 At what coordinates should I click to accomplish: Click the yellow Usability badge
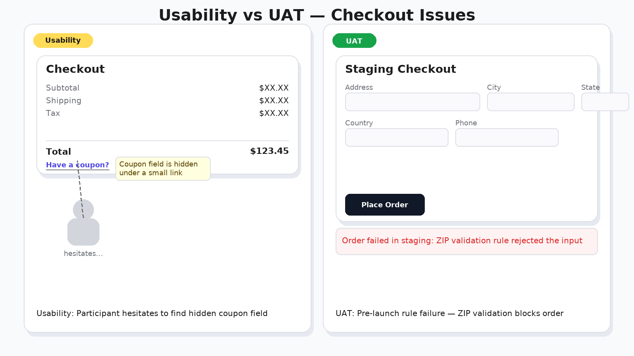pyautogui.click(x=63, y=40)
